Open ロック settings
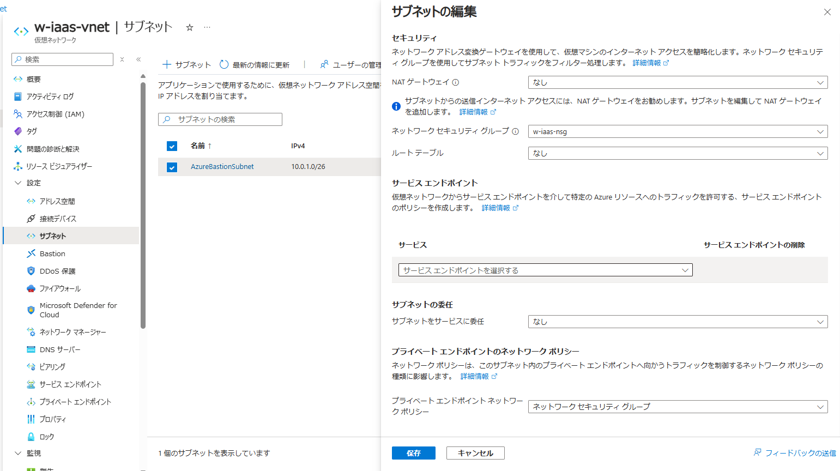The image size is (840, 471). [x=47, y=437]
